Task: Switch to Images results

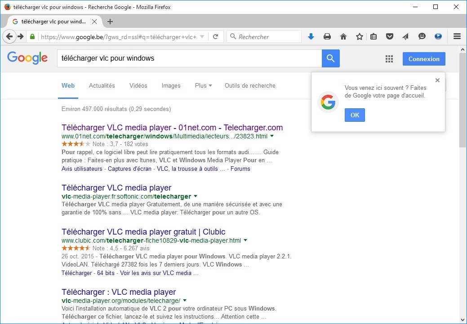Action: 171,86
